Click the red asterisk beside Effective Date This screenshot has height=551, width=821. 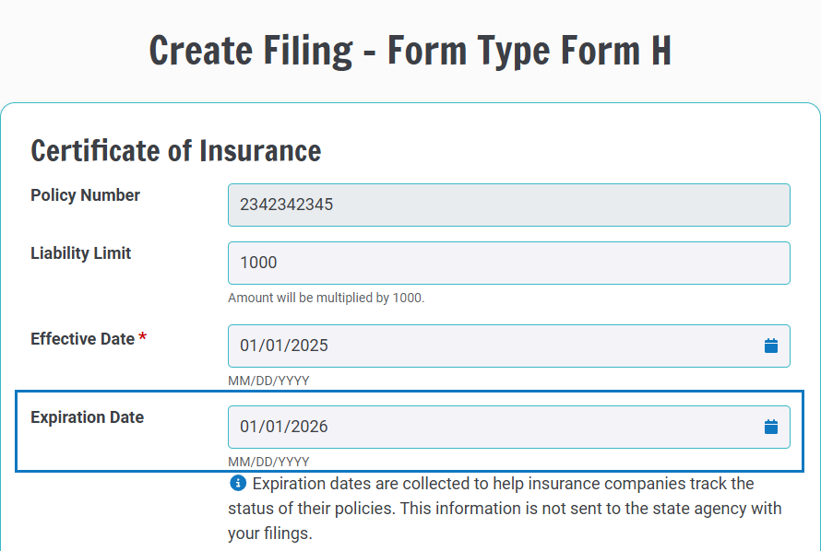(143, 336)
